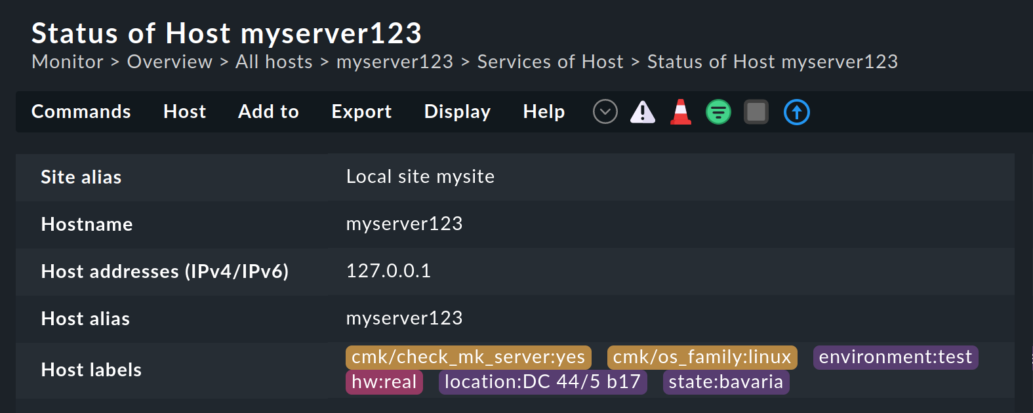The image size is (1033, 413).
Task: Click the Host addresses (IPv4/IPv6) label
Action: point(165,271)
